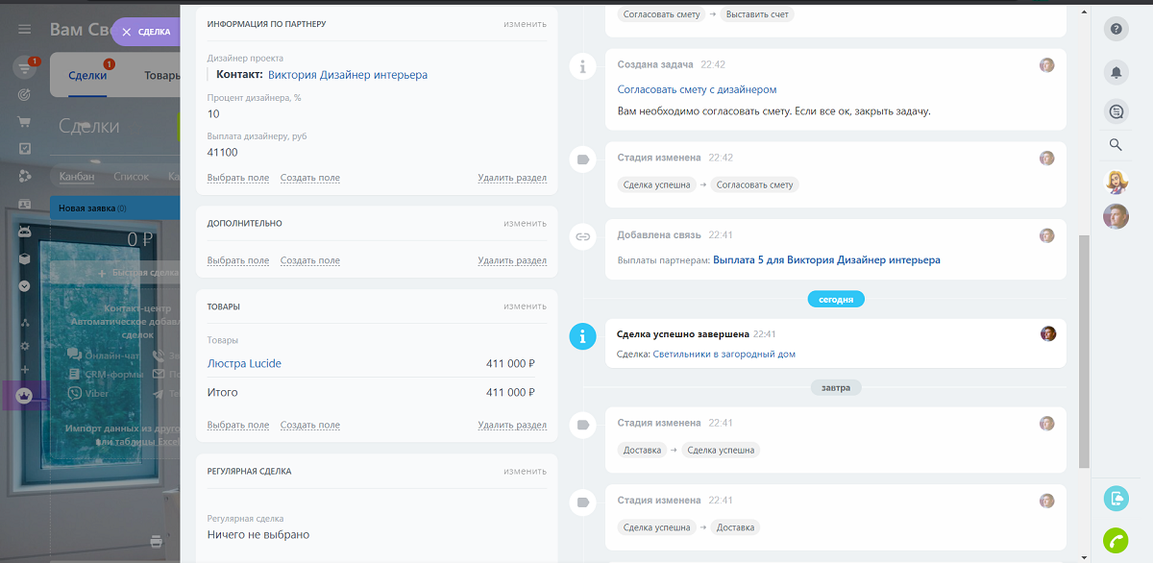Viewport: 1153px width, 563px height.
Task: Open the chat messages icon in right sidebar
Action: (1116, 111)
